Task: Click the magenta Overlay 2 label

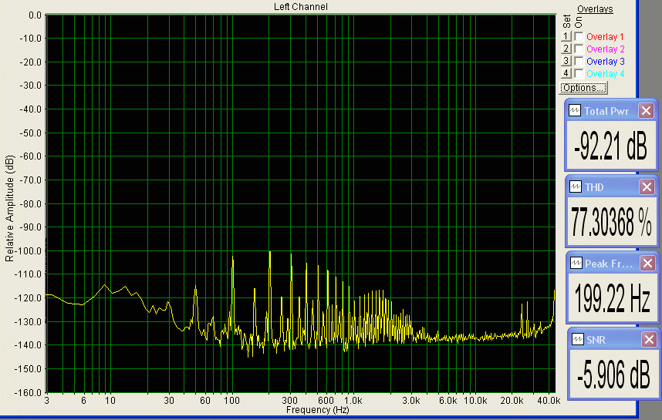Action: click(605, 49)
